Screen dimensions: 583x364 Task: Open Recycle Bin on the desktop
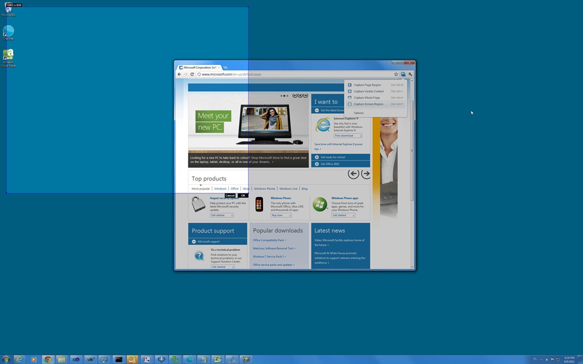tap(9, 10)
